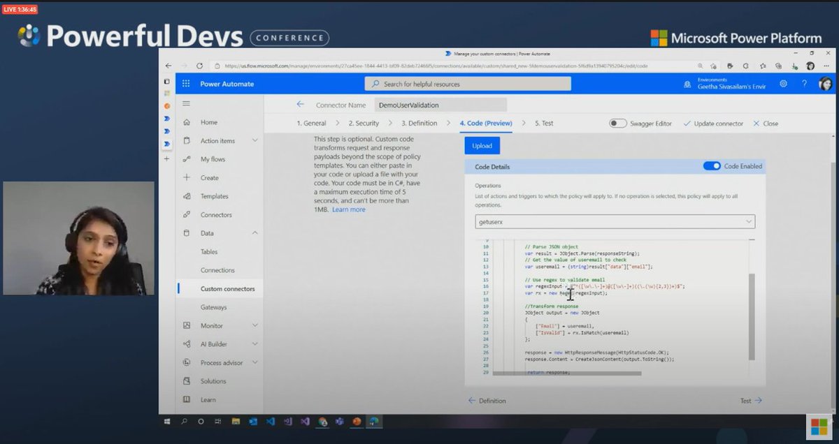Open the app launcher waffle icon
Viewport: 839px width, 444px height.
pos(186,84)
